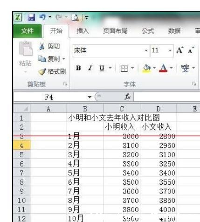Viewport: 200px width, 222px height.
Task: Open the 页面布局 tab
Action: pyautogui.click(x=115, y=31)
